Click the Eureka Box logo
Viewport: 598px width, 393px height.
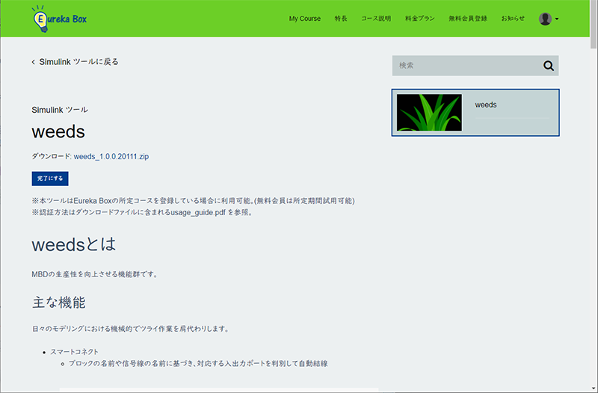(59, 18)
